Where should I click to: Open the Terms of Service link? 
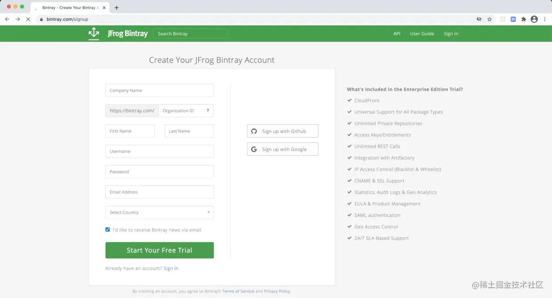pyautogui.click(x=238, y=291)
